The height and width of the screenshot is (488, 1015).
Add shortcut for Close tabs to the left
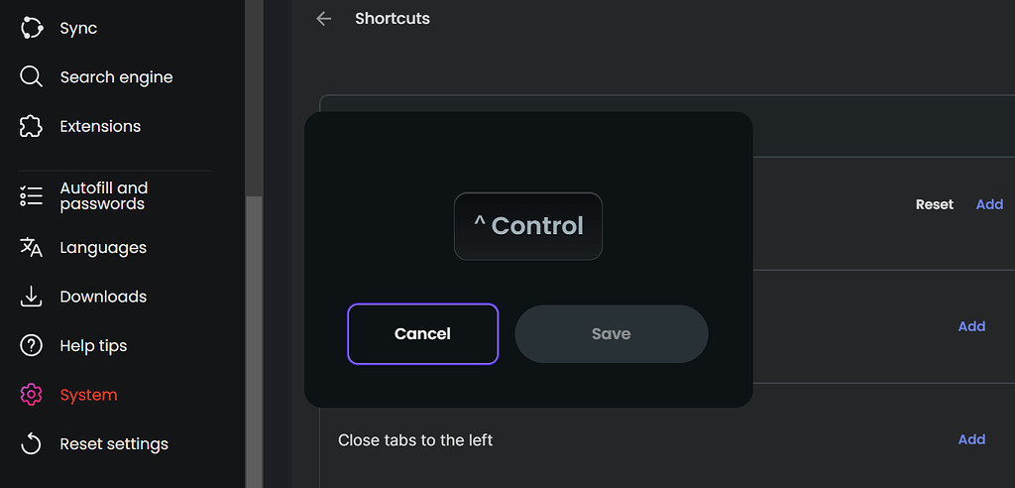pyautogui.click(x=971, y=439)
